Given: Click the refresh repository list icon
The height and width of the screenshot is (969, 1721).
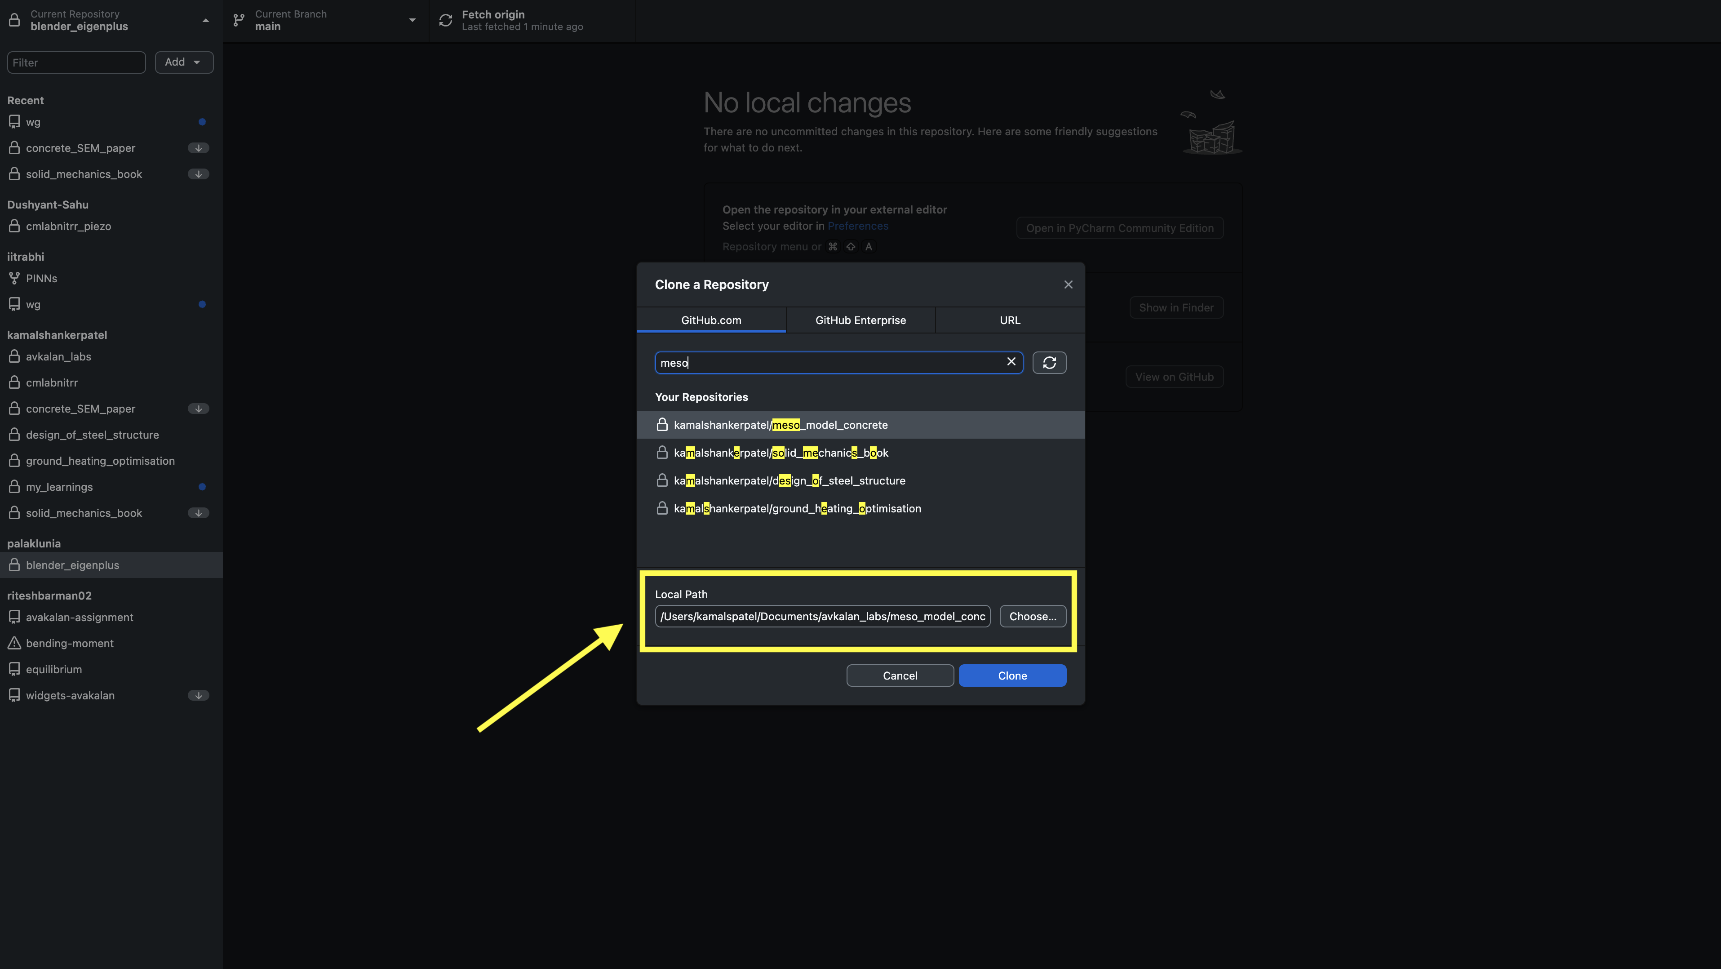Looking at the screenshot, I should 1049,362.
